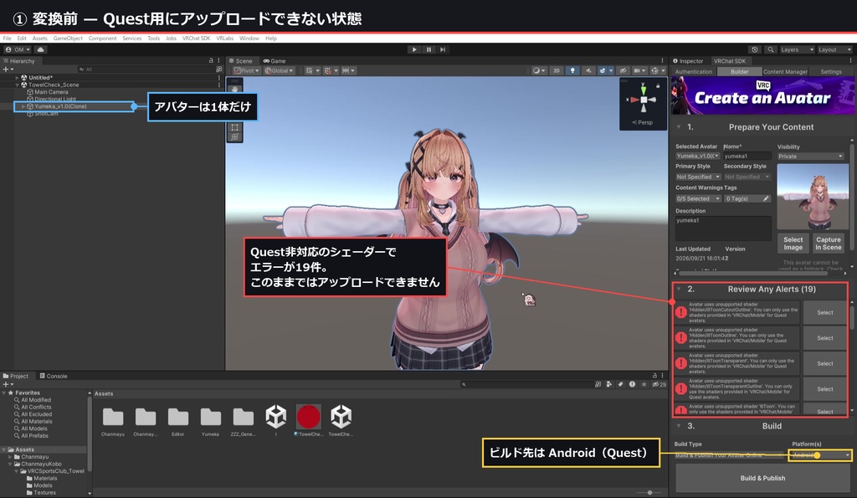Click the Capture In Scene button
Viewport: 857px width, 498px height.
pos(828,244)
